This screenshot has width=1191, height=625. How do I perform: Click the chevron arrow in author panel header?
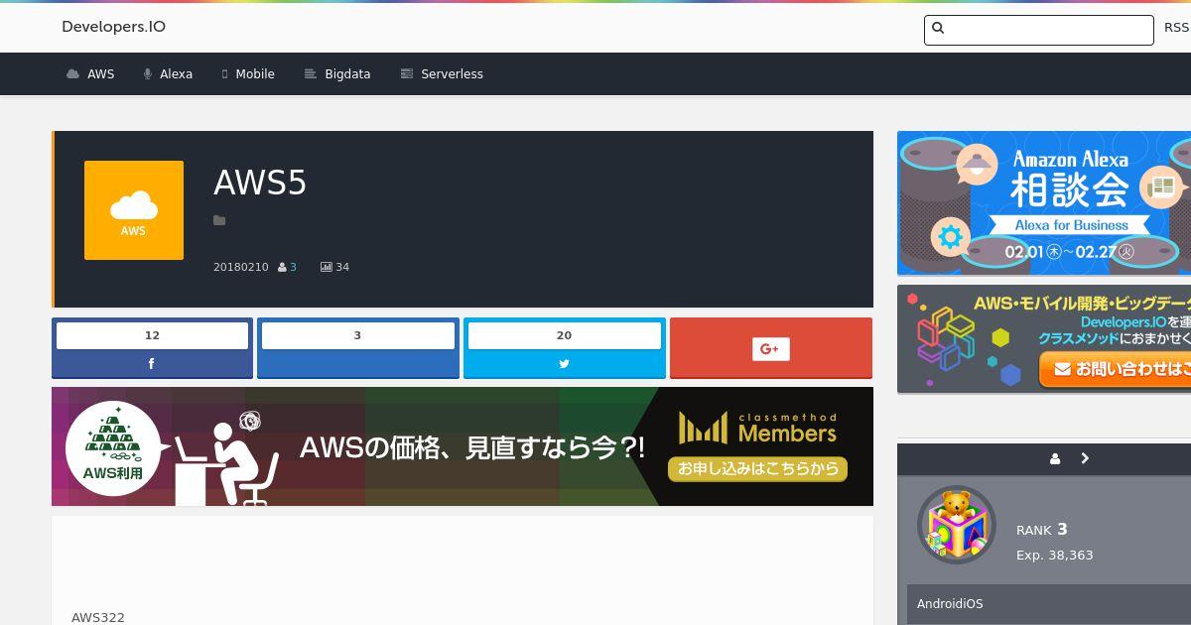1085,458
